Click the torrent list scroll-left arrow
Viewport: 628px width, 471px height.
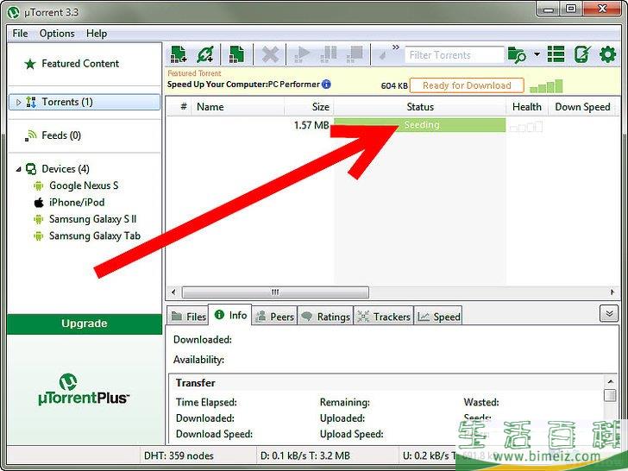(x=173, y=292)
